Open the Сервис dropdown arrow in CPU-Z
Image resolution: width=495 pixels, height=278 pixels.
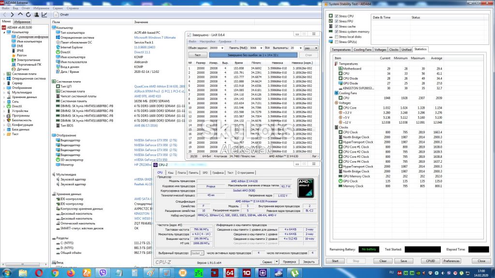click(277, 262)
